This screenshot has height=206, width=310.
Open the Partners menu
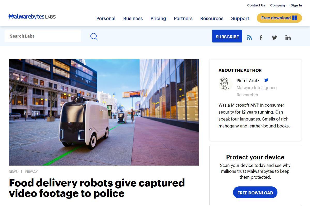pos(183,18)
